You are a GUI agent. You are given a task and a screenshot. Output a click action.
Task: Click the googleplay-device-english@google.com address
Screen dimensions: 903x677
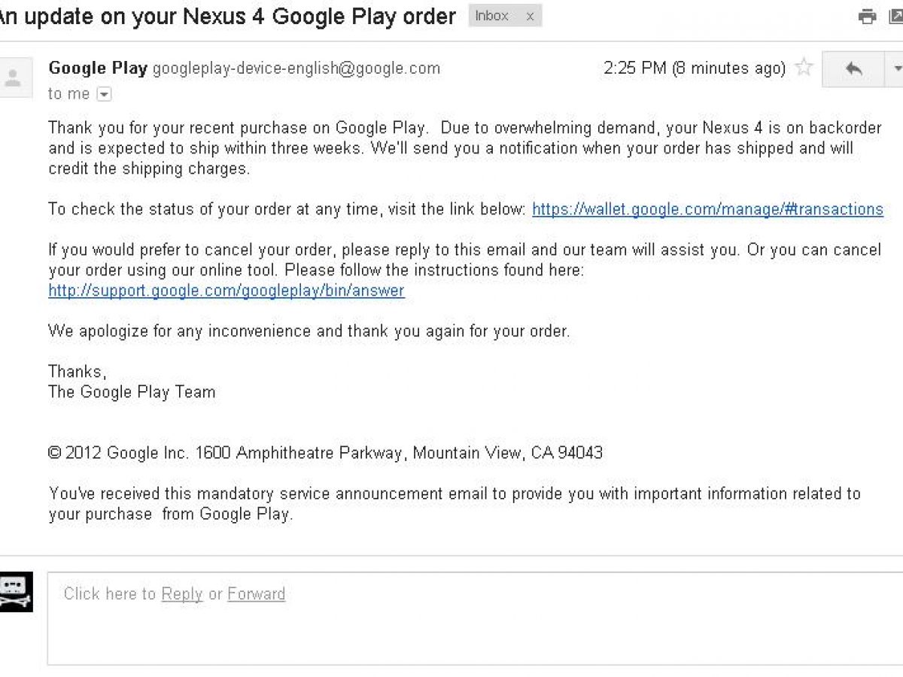point(296,68)
